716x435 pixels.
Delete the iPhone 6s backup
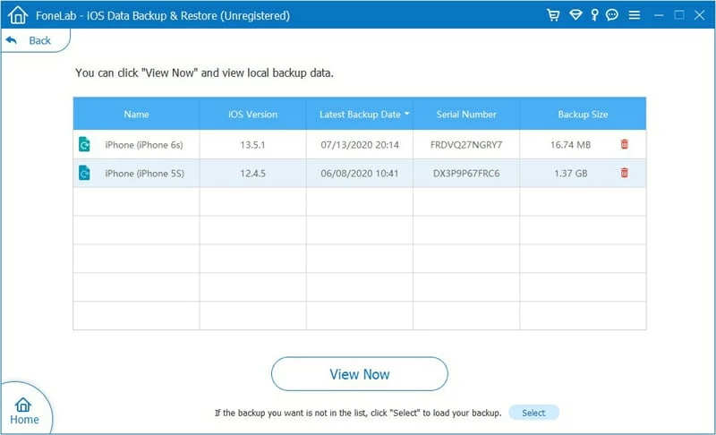pyautogui.click(x=624, y=144)
